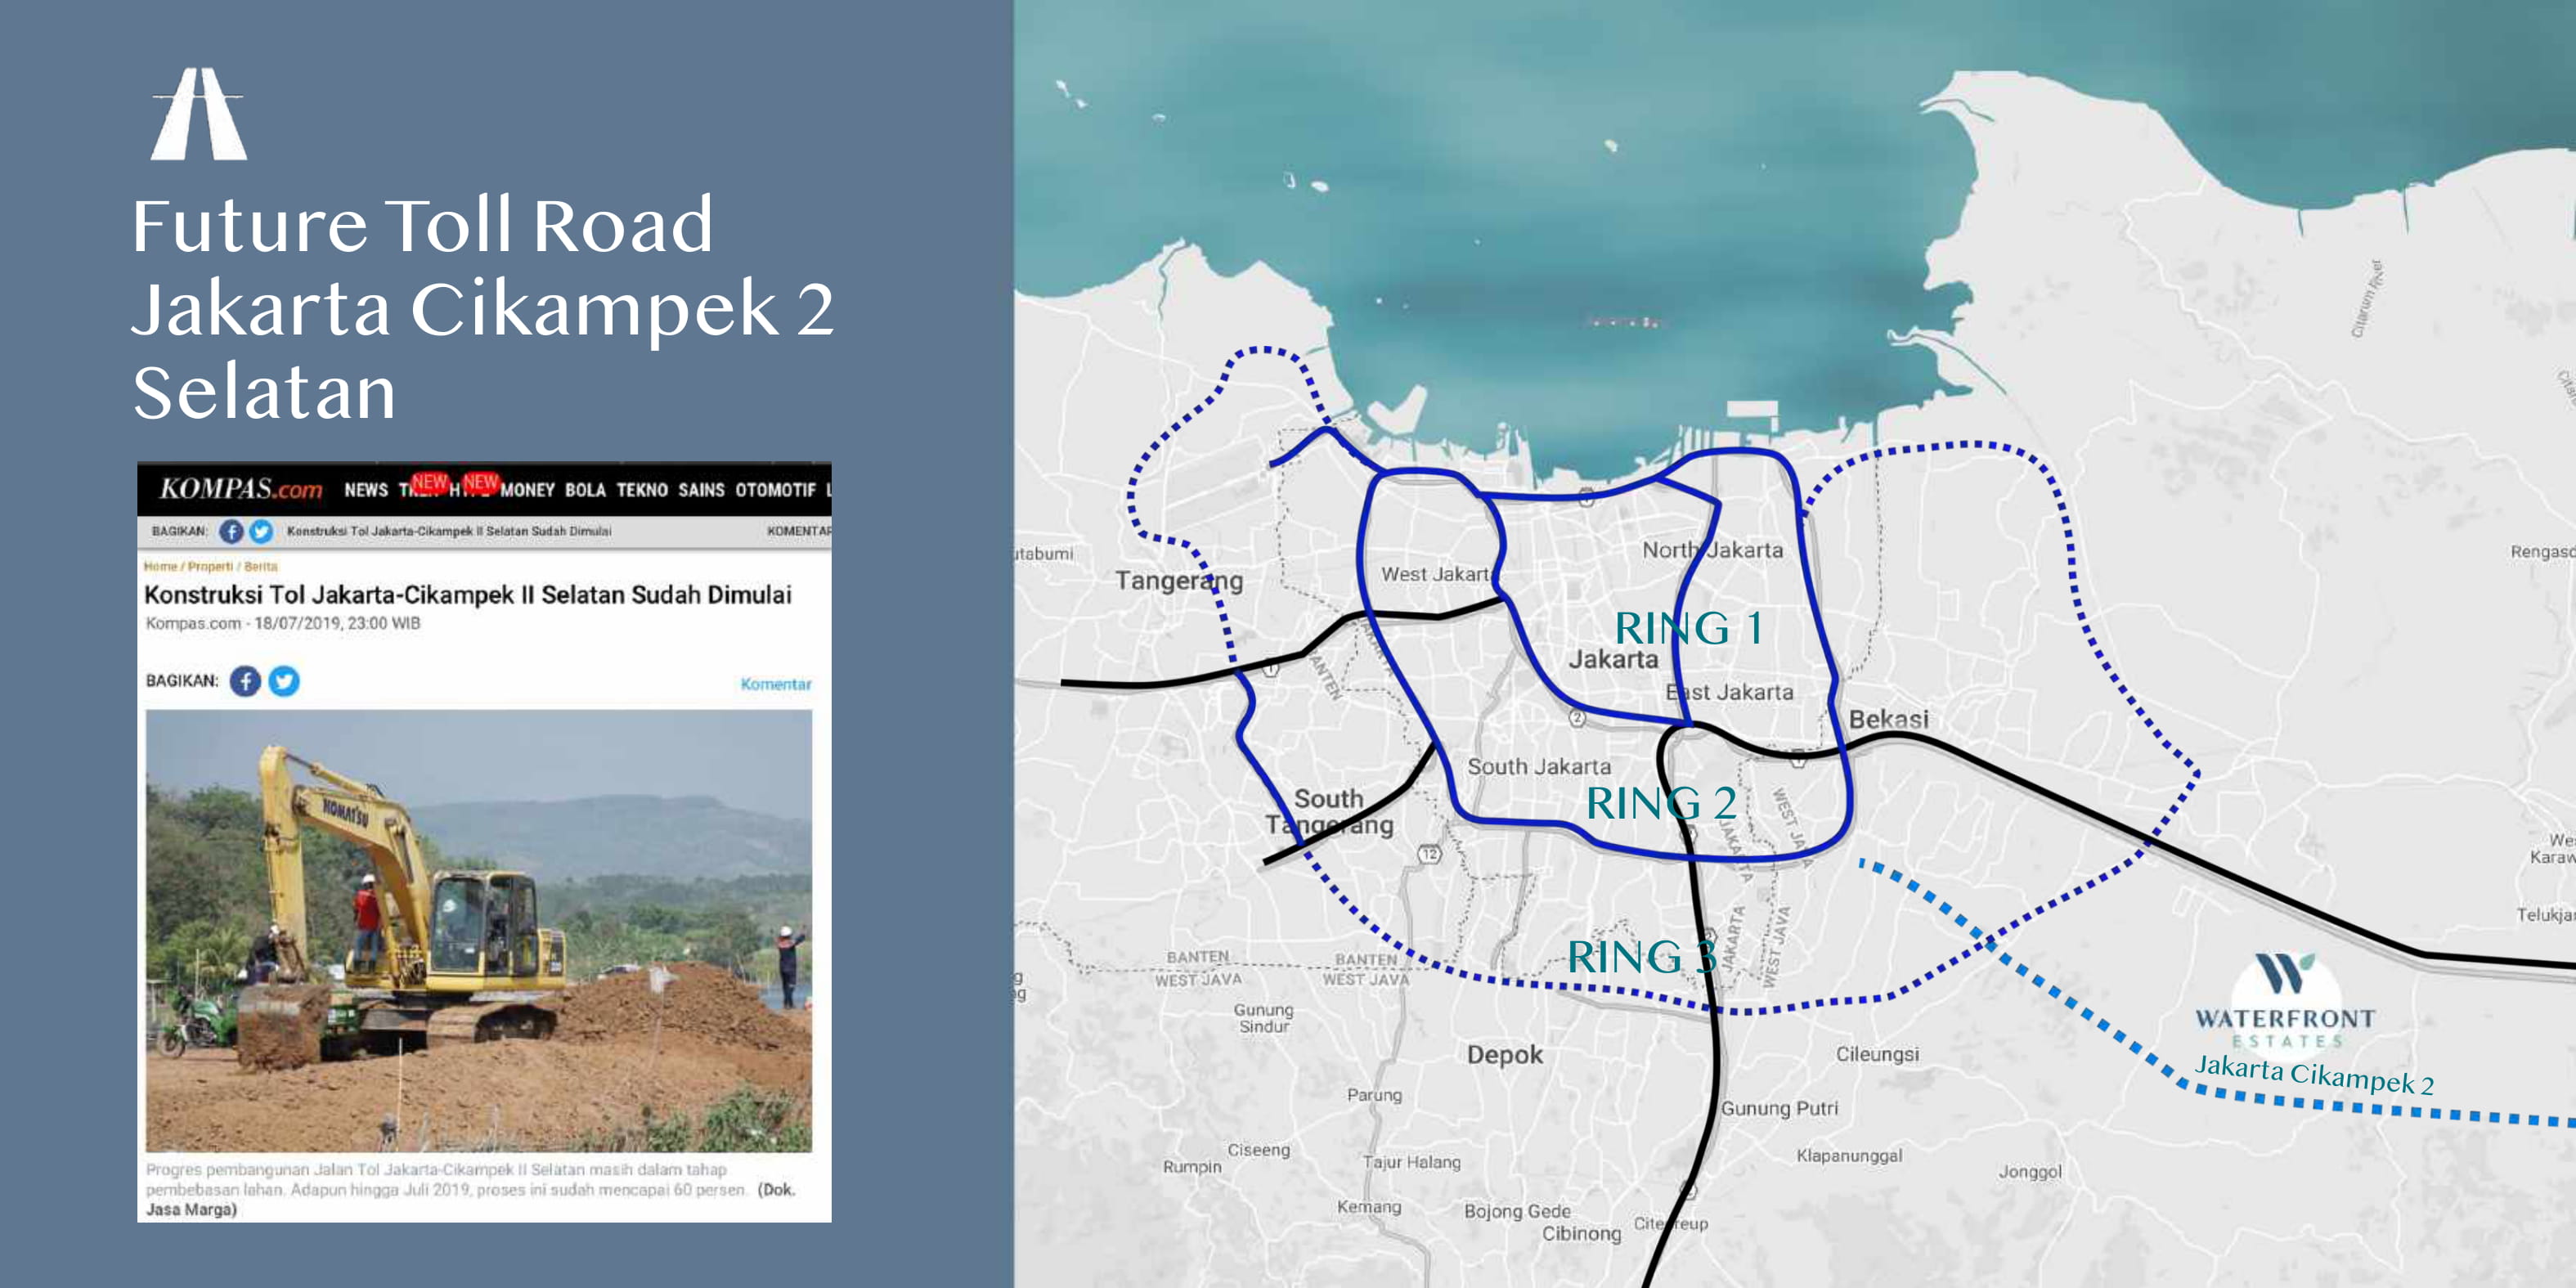Open the OTOMOTIF section
The height and width of the screenshot is (1288, 2576).
coord(775,490)
